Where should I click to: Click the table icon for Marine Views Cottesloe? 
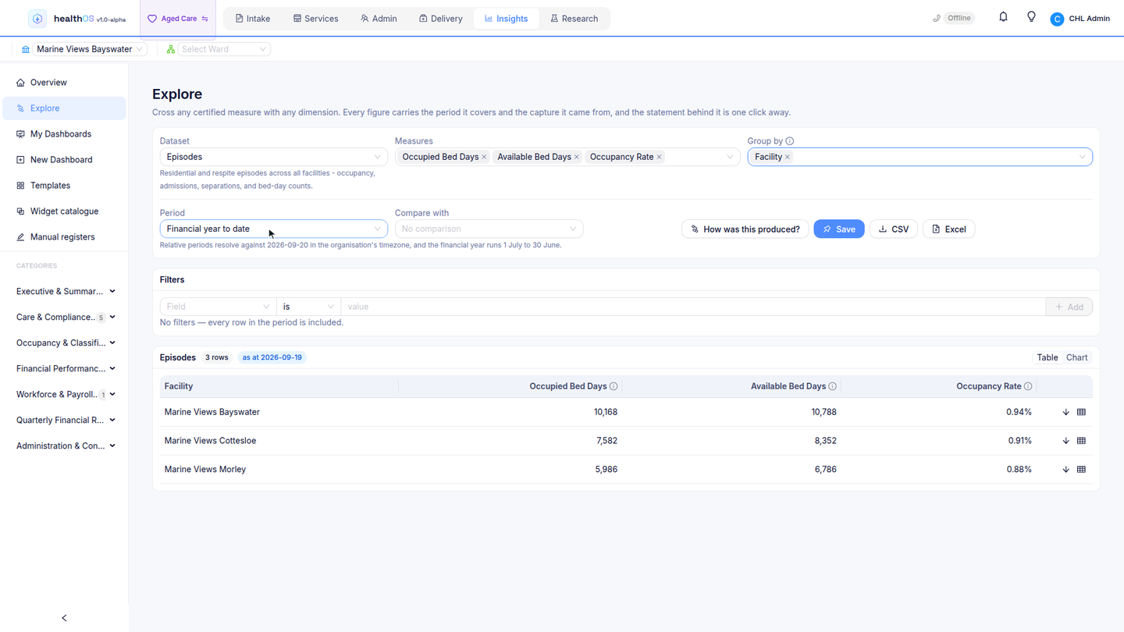pos(1081,441)
